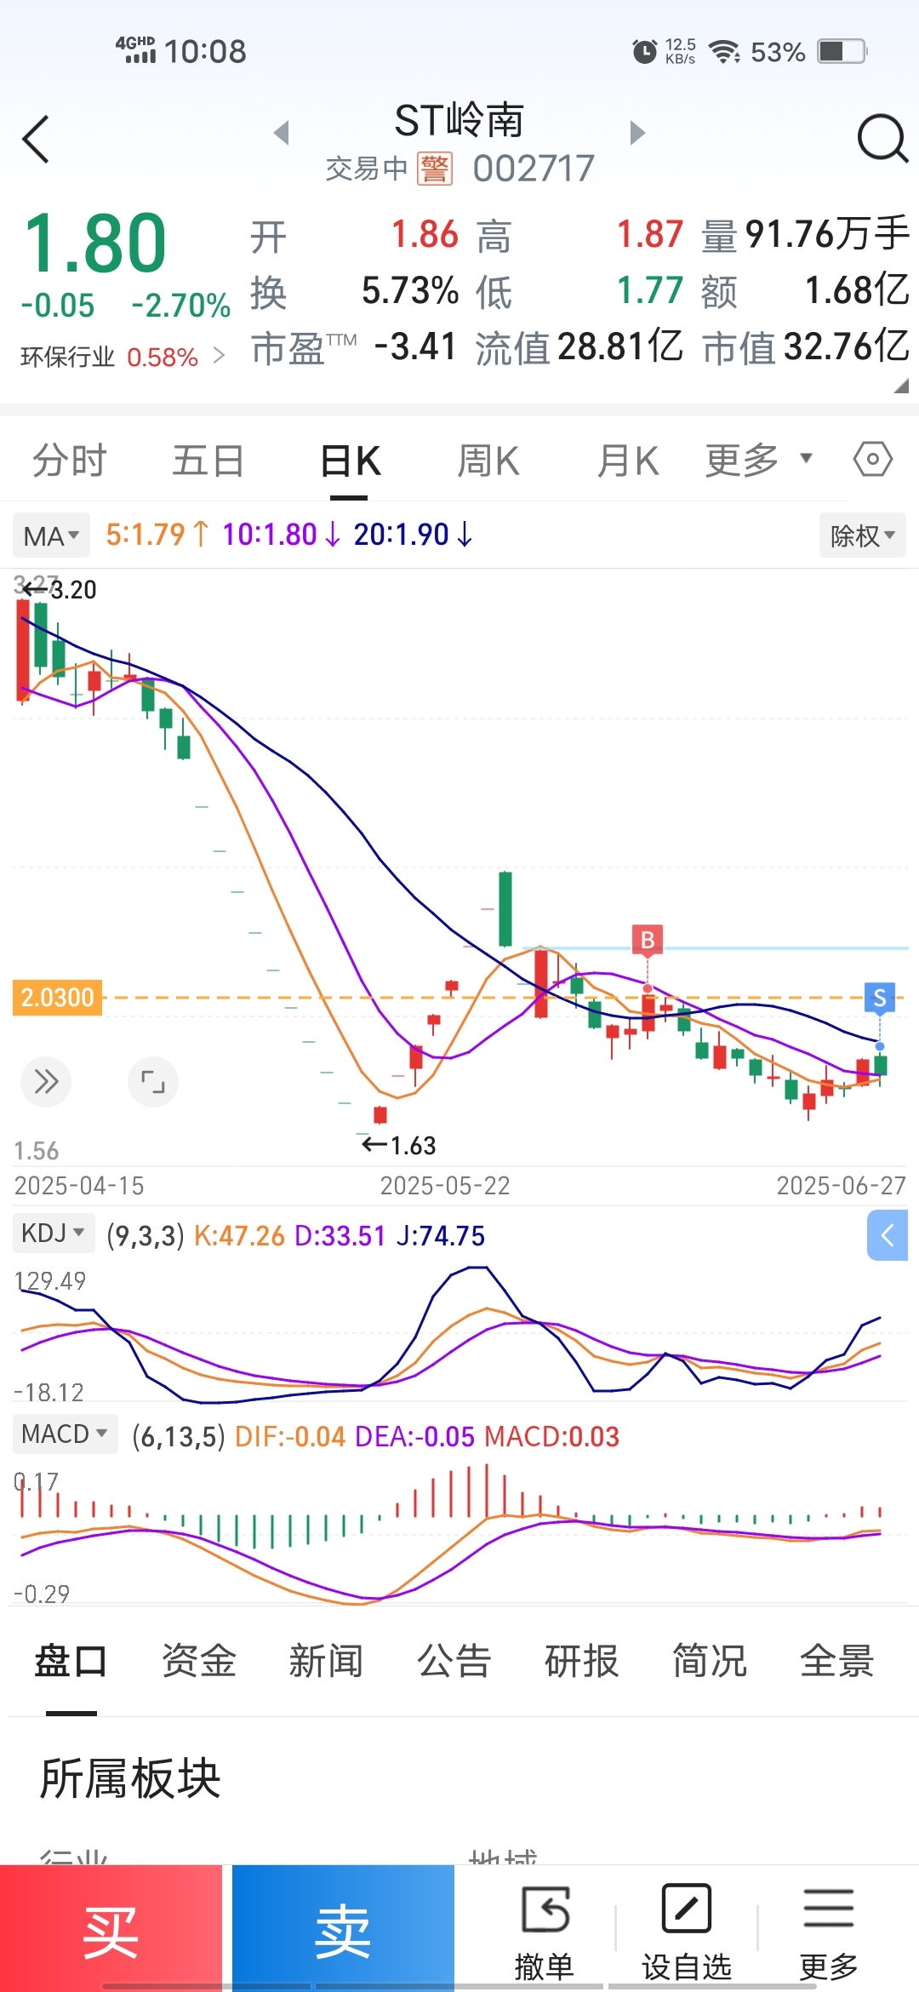Tap the Wi-Fi status icon
Screen dimensions: 919x1992
pos(725,52)
